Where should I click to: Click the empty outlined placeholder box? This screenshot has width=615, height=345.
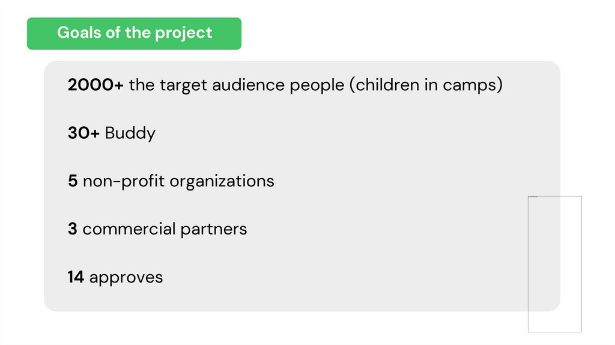pos(554,264)
